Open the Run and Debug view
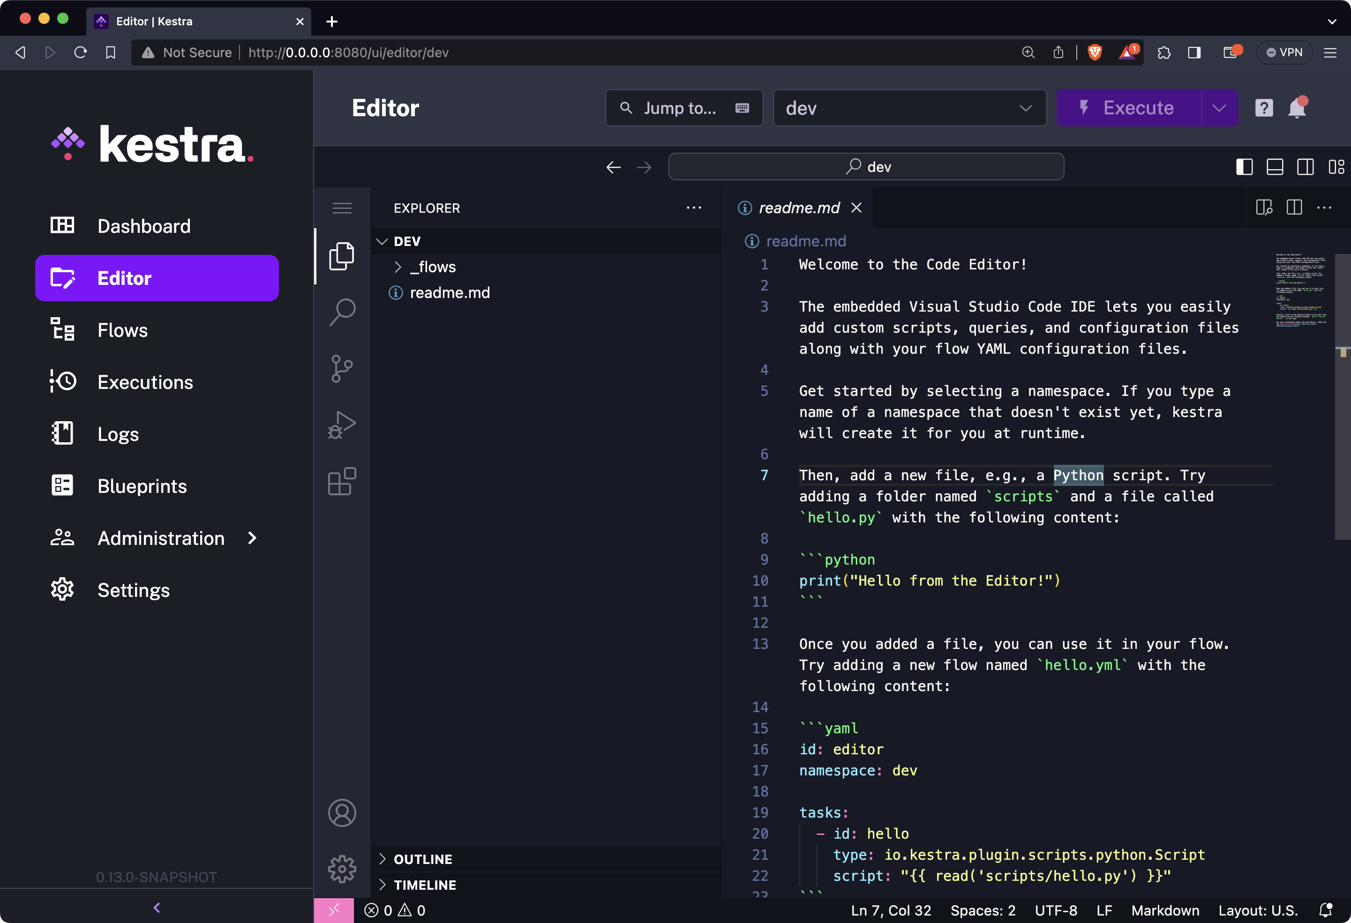Image resolution: width=1351 pixels, height=923 pixels. pos(342,425)
